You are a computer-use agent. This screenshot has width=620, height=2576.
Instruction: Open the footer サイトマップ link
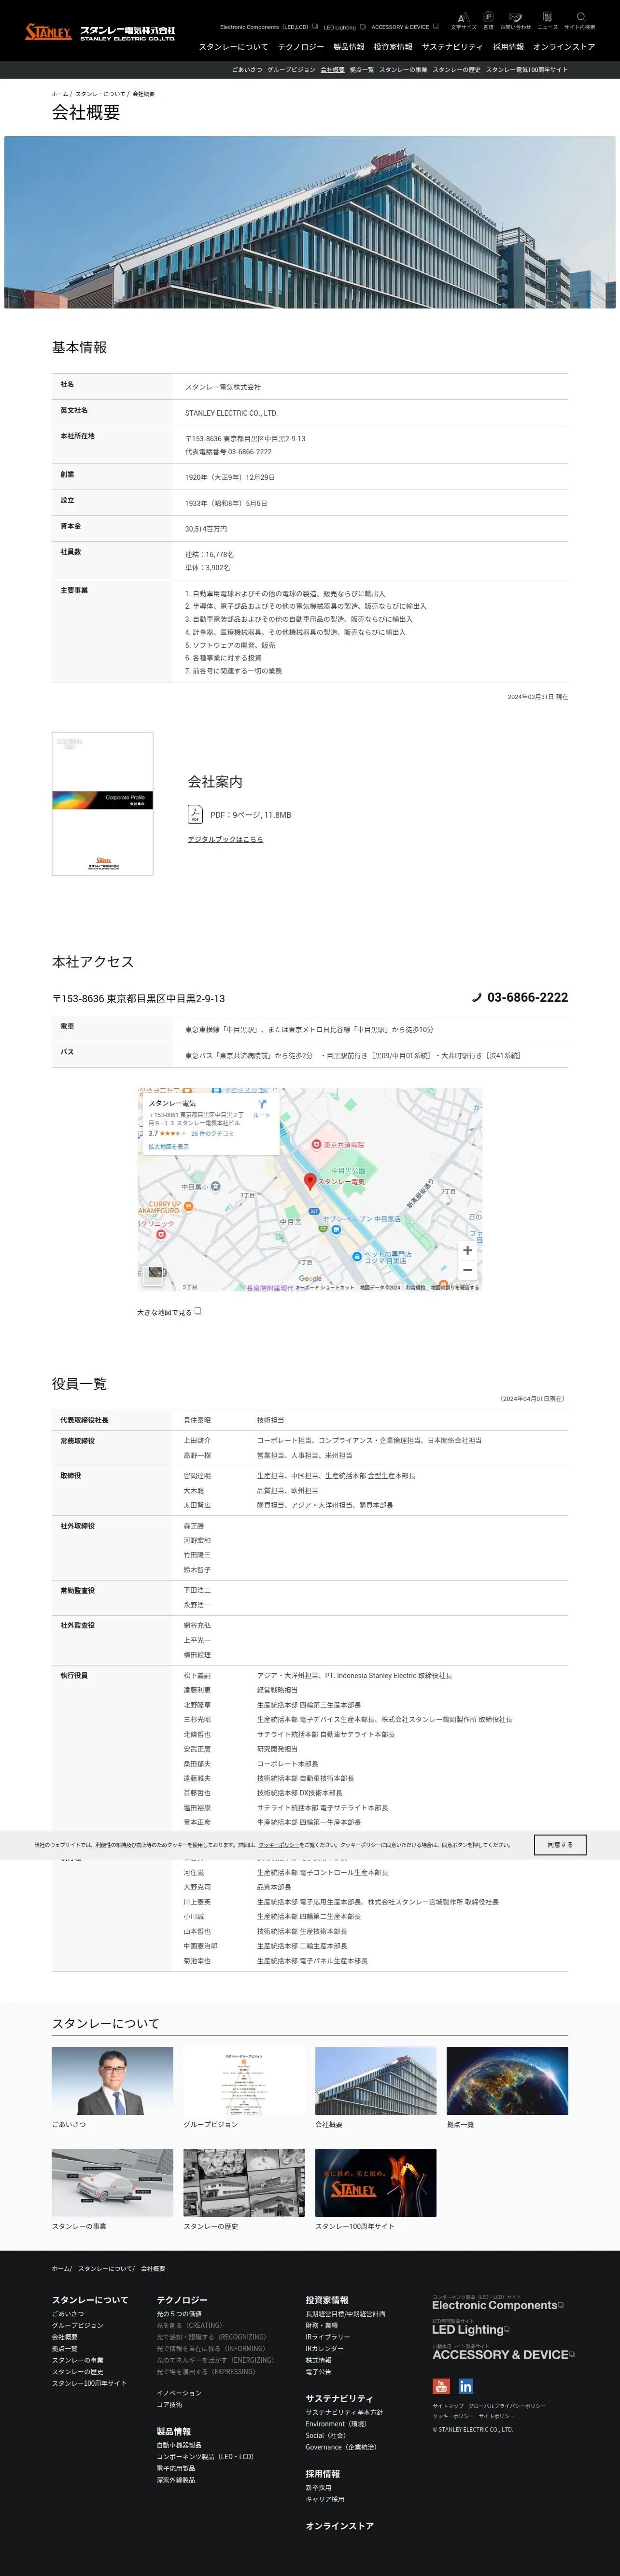tap(448, 2406)
